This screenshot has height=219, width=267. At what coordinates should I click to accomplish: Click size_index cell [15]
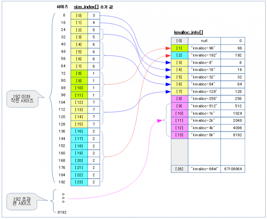point(79,124)
